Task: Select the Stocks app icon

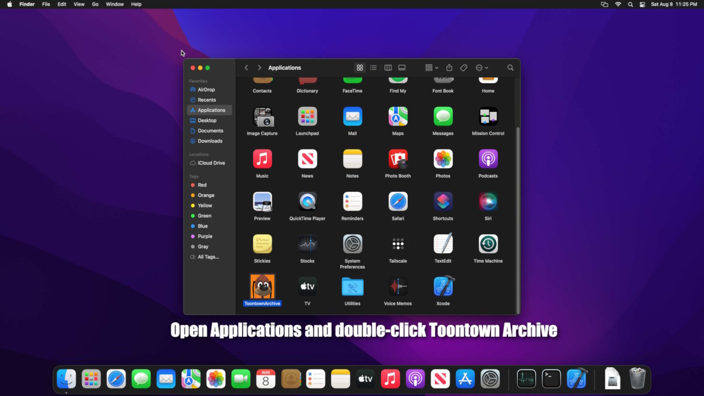Action: (307, 244)
